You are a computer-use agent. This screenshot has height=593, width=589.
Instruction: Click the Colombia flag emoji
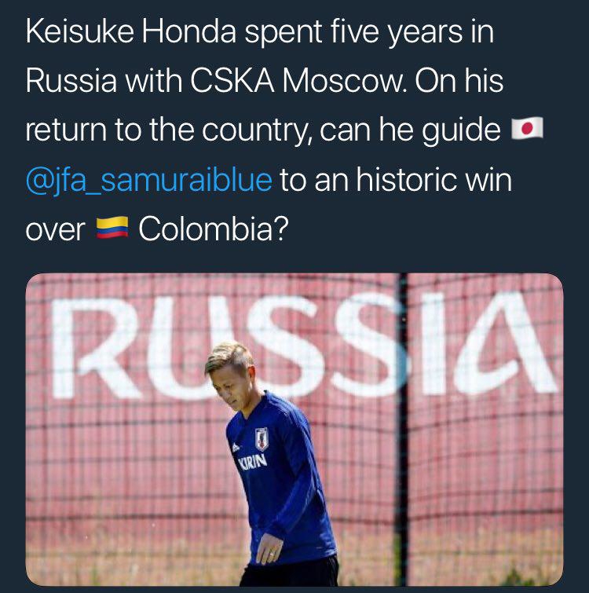pos(111,231)
